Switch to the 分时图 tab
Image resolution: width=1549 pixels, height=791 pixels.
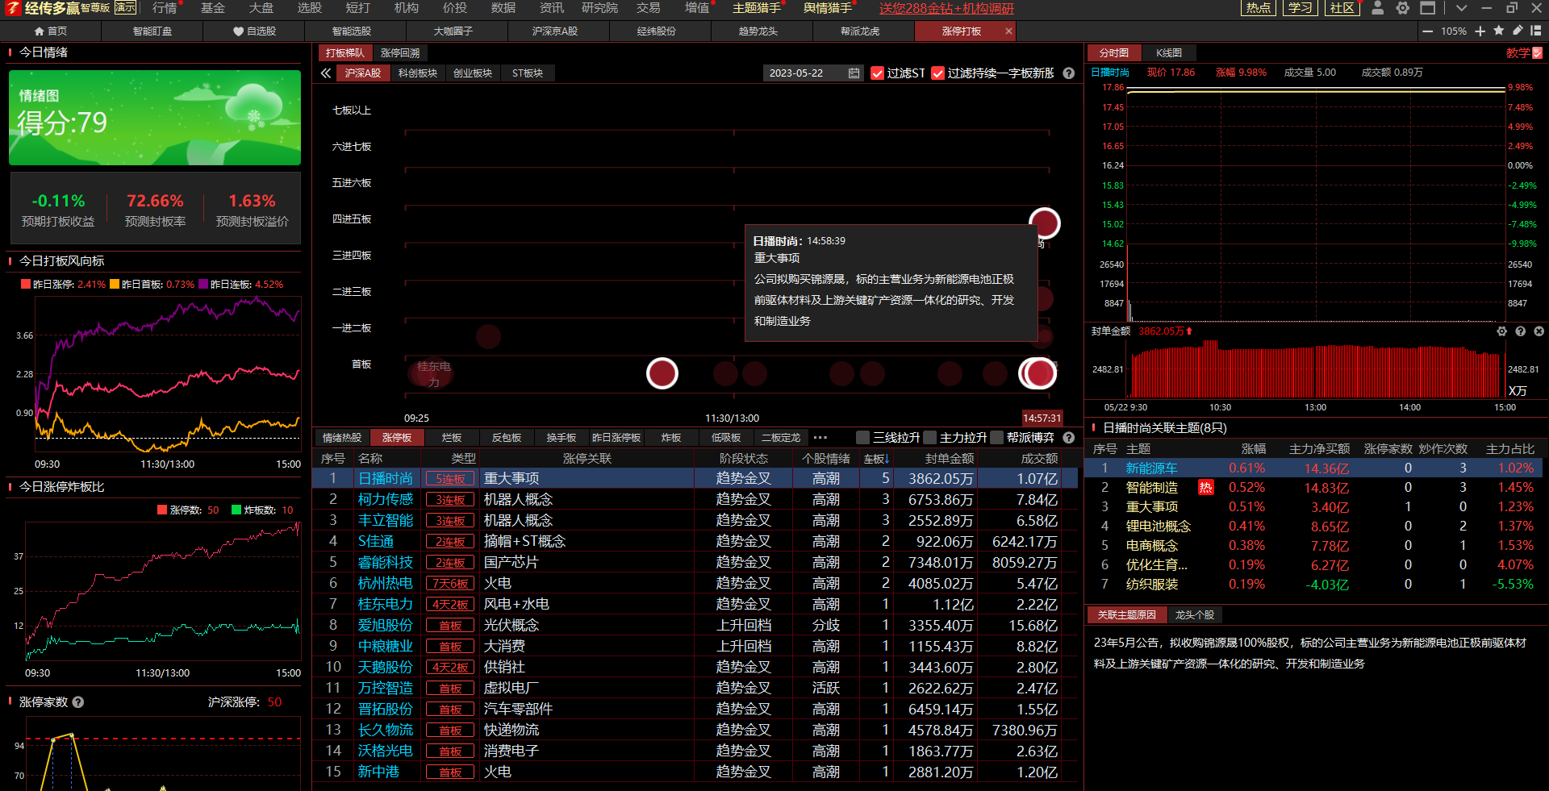click(x=1114, y=53)
